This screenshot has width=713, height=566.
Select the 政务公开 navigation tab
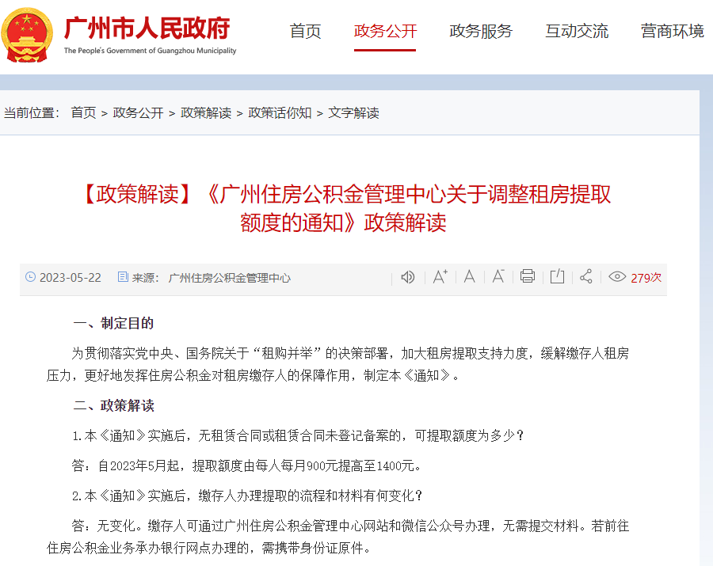(385, 31)
